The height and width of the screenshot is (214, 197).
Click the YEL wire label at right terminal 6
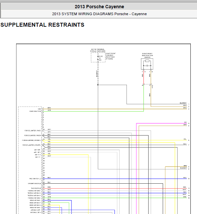pos(185,139)
